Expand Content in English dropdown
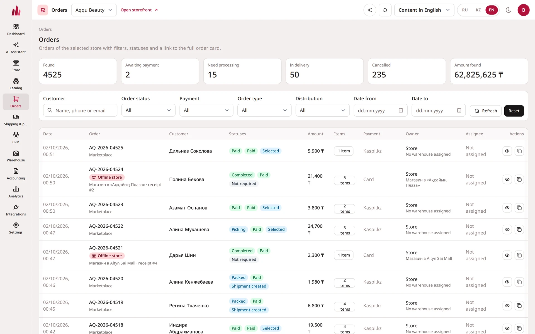 pyautogui.click(x=424, y=10)
